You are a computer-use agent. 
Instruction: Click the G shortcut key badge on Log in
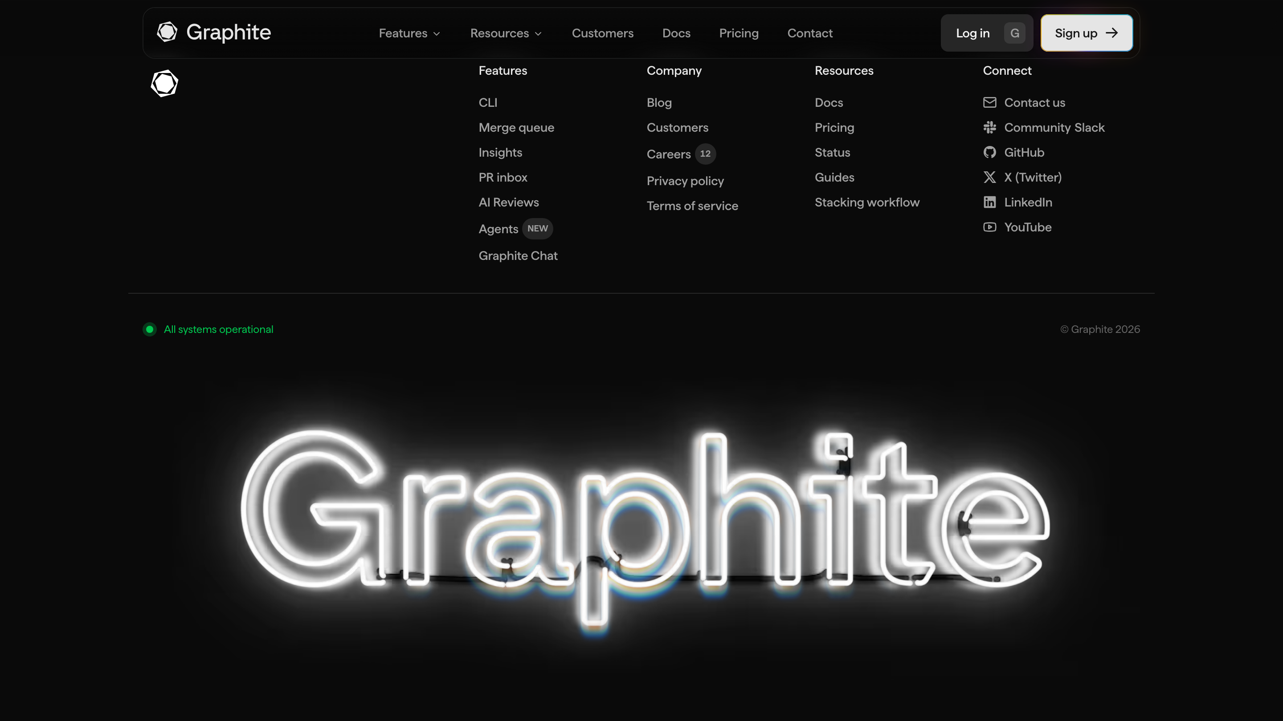pos(1014,33)
